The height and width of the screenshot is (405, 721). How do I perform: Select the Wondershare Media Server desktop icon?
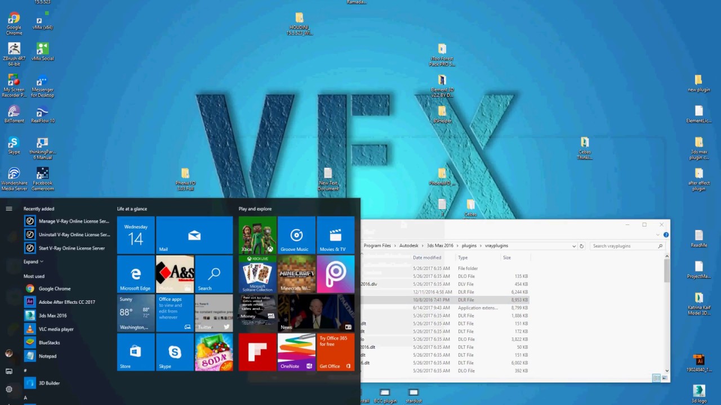pos(14,179)
